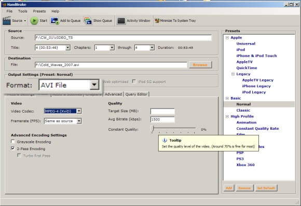Enable Grayscale Encoding checkbox
301x206 pixels.
click(x=13, y=142)
